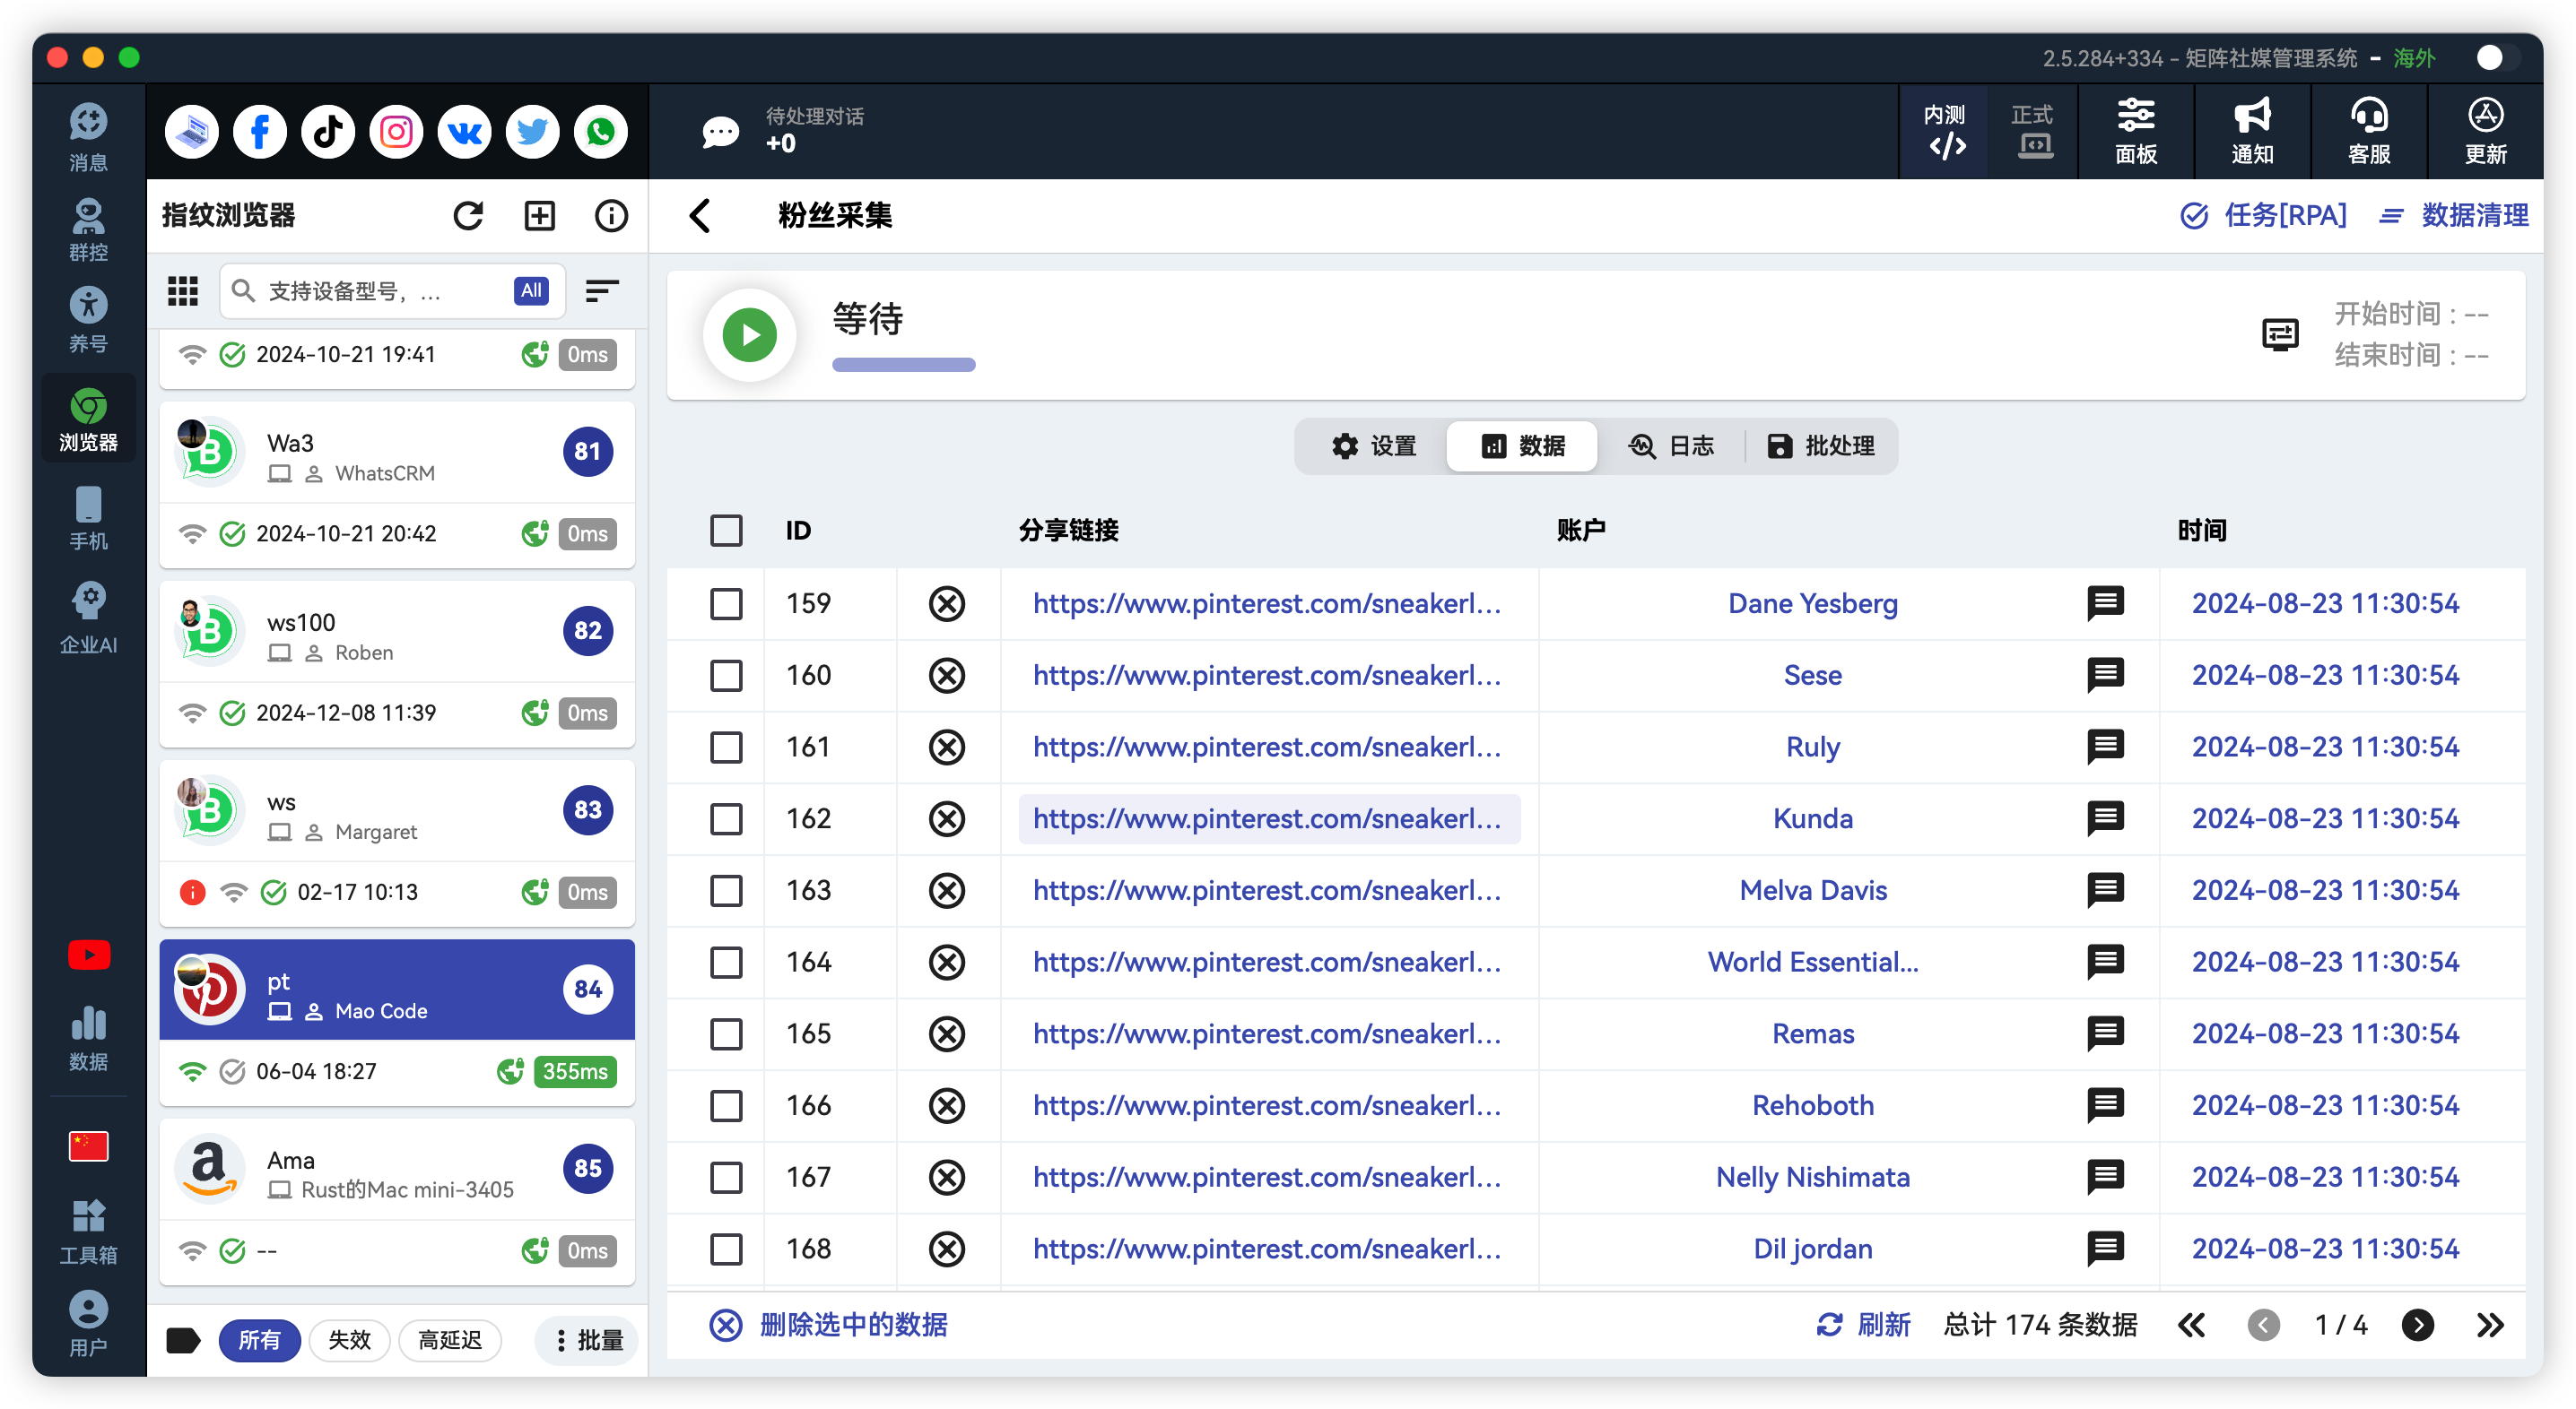Open the 任务[RPA] link
2576x1409 pixels.
coord(2263,216)
